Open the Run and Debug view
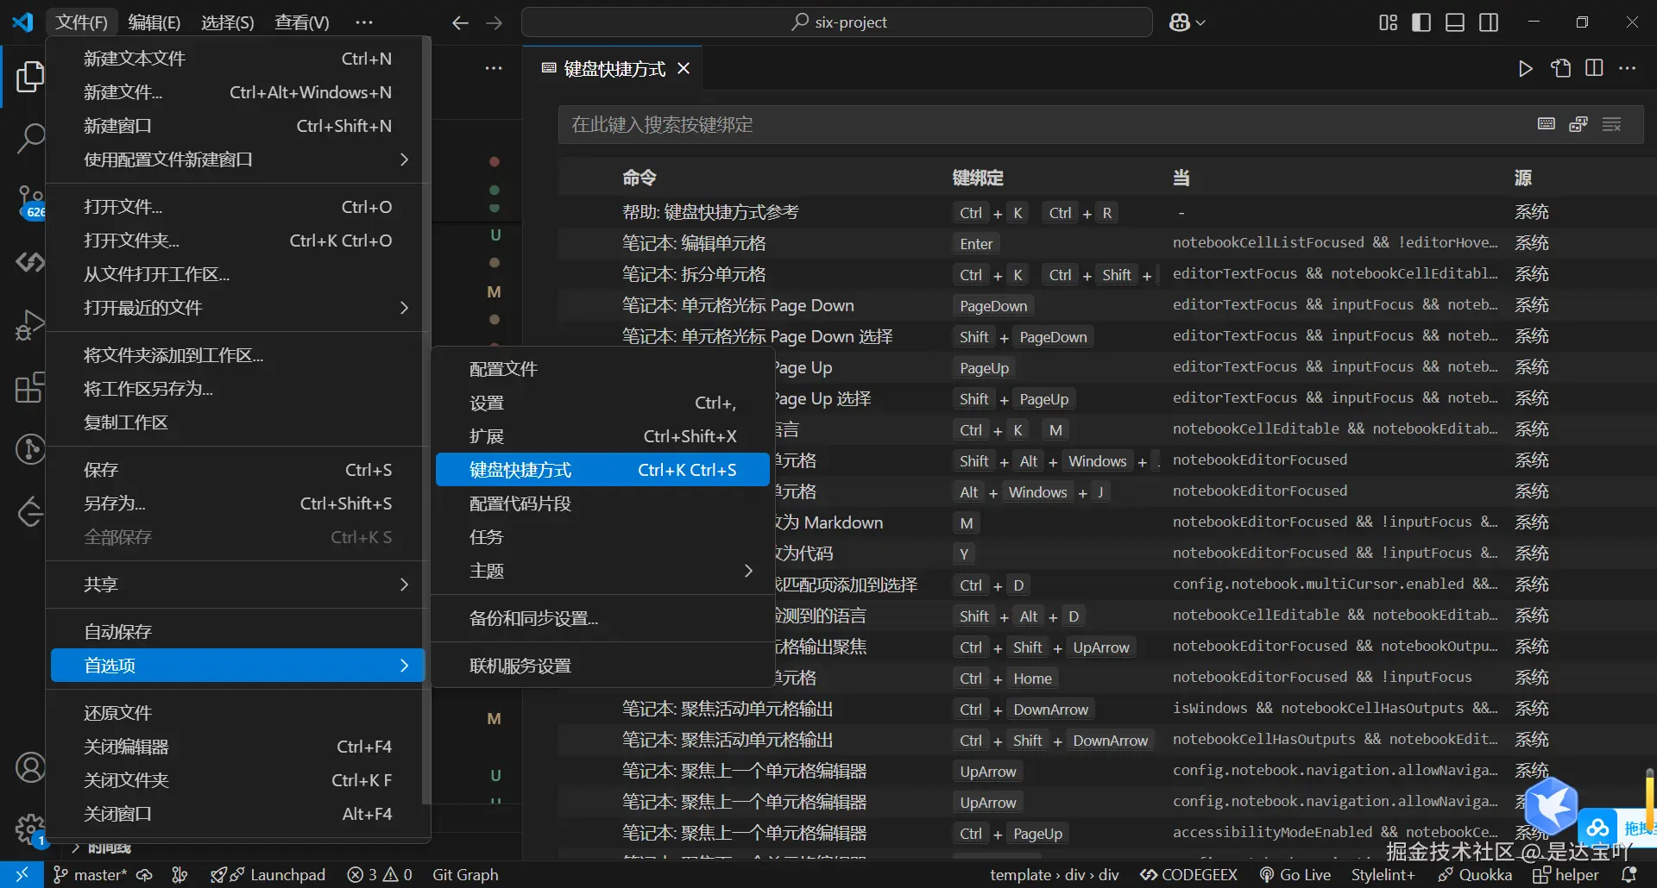The height and width of the screenshot is (888, 1657). [x=31, y=324]
